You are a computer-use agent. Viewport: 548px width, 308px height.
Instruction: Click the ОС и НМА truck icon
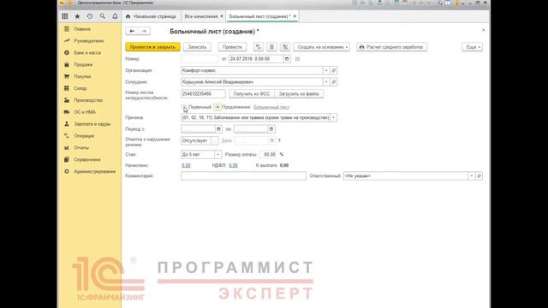[x=67, y=112]
